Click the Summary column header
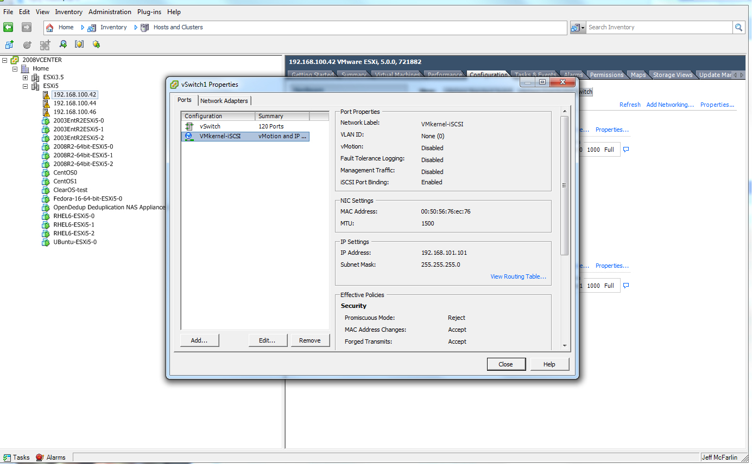The width and height of the screenshot is (752, 464). (282, 116)
